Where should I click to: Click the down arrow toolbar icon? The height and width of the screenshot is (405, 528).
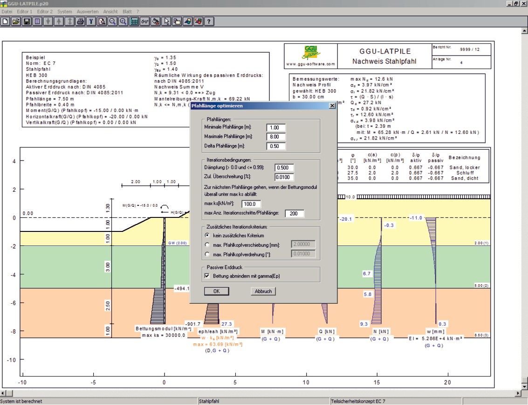(x=48, y=21)
